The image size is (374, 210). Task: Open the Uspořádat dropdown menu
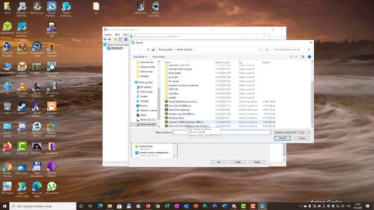(x=140, y=57)
